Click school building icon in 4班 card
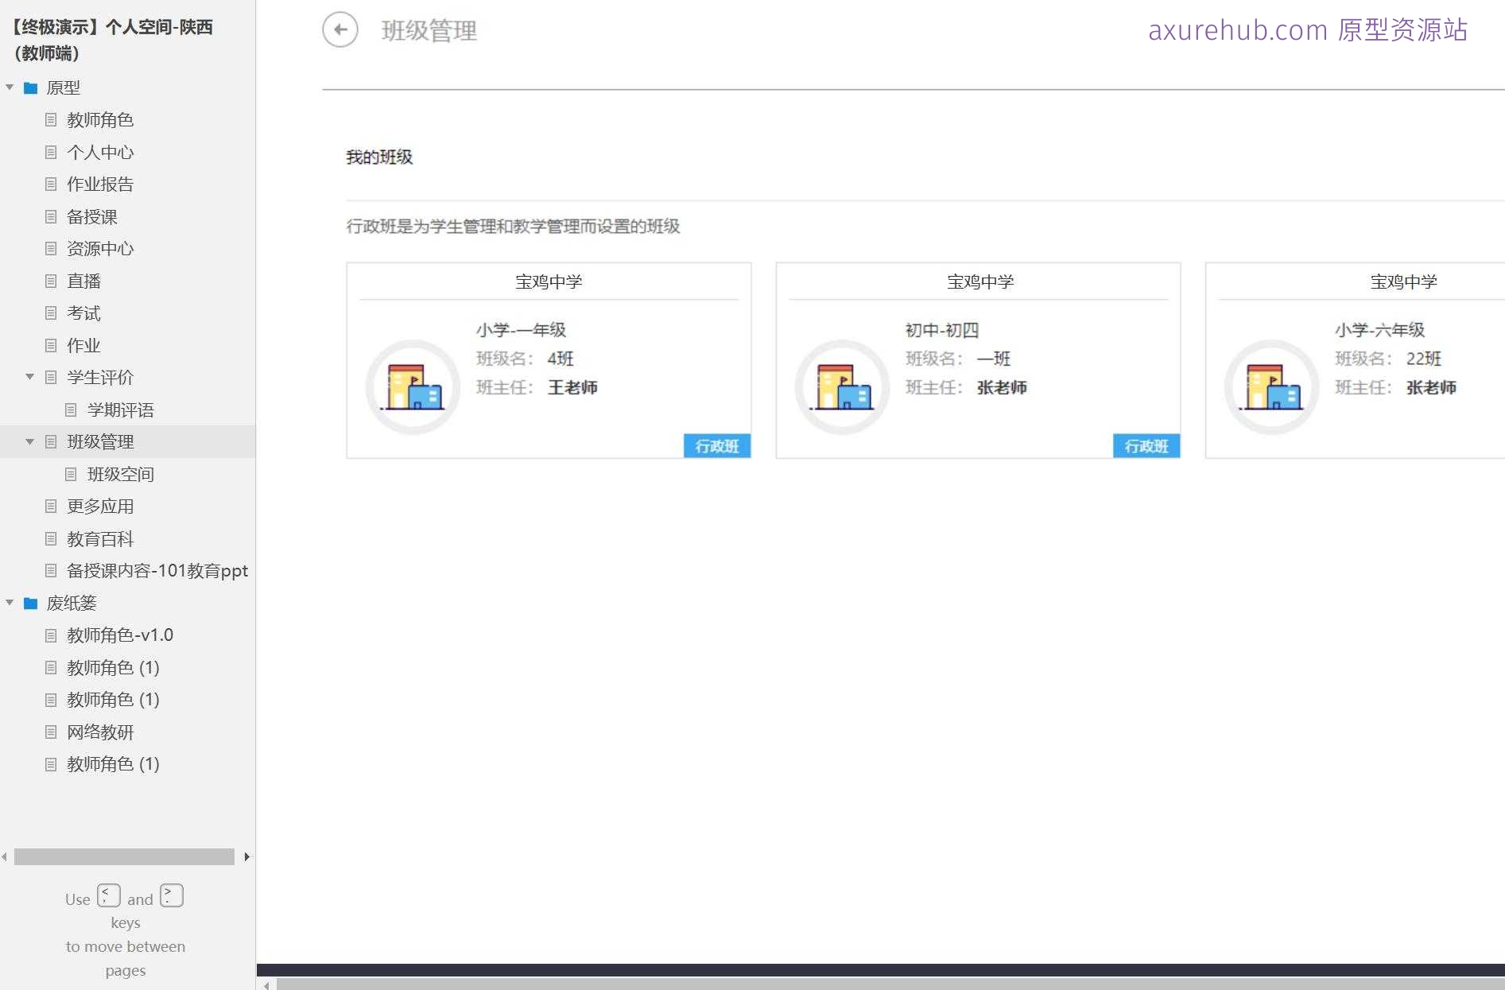1505x990 pixels. pyautogui.click(x=413, y=387)
